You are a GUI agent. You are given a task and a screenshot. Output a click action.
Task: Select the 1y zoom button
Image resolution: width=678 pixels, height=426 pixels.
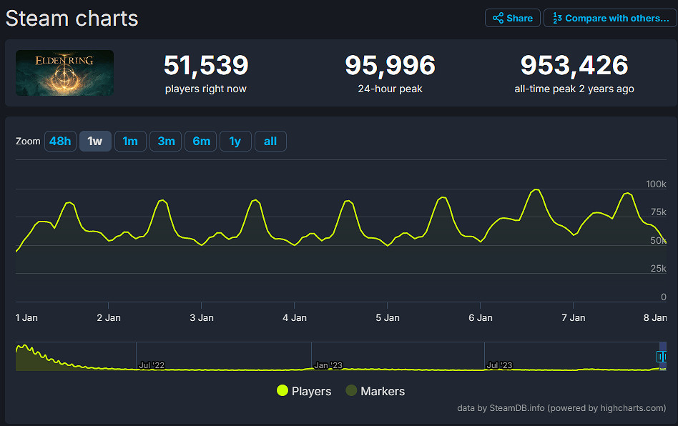[235, 142]
